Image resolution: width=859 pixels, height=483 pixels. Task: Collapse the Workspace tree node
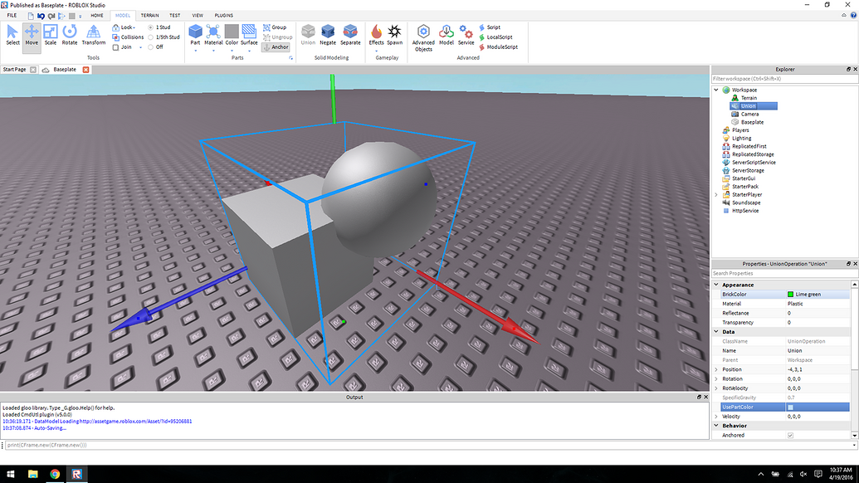(716, 90)
